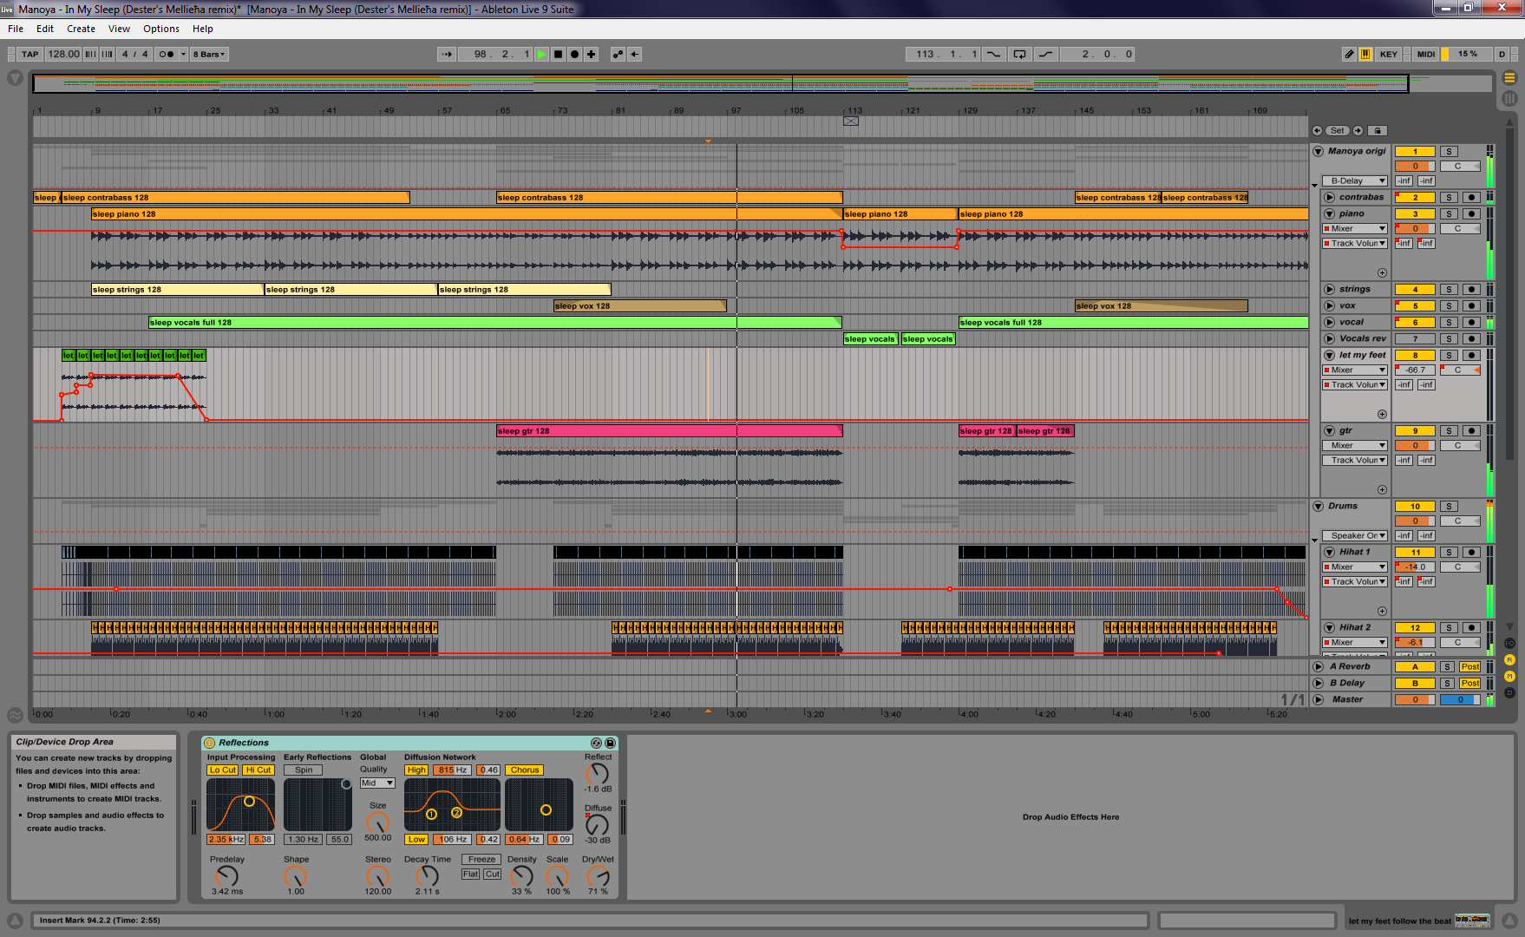Go to next locator arrow
1525x937 pixels.
(1358, 131)
